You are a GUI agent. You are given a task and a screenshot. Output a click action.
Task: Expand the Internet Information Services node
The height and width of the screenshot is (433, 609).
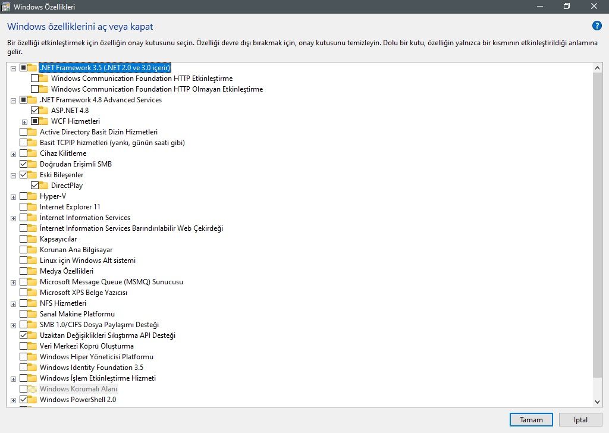pos(13,218)
